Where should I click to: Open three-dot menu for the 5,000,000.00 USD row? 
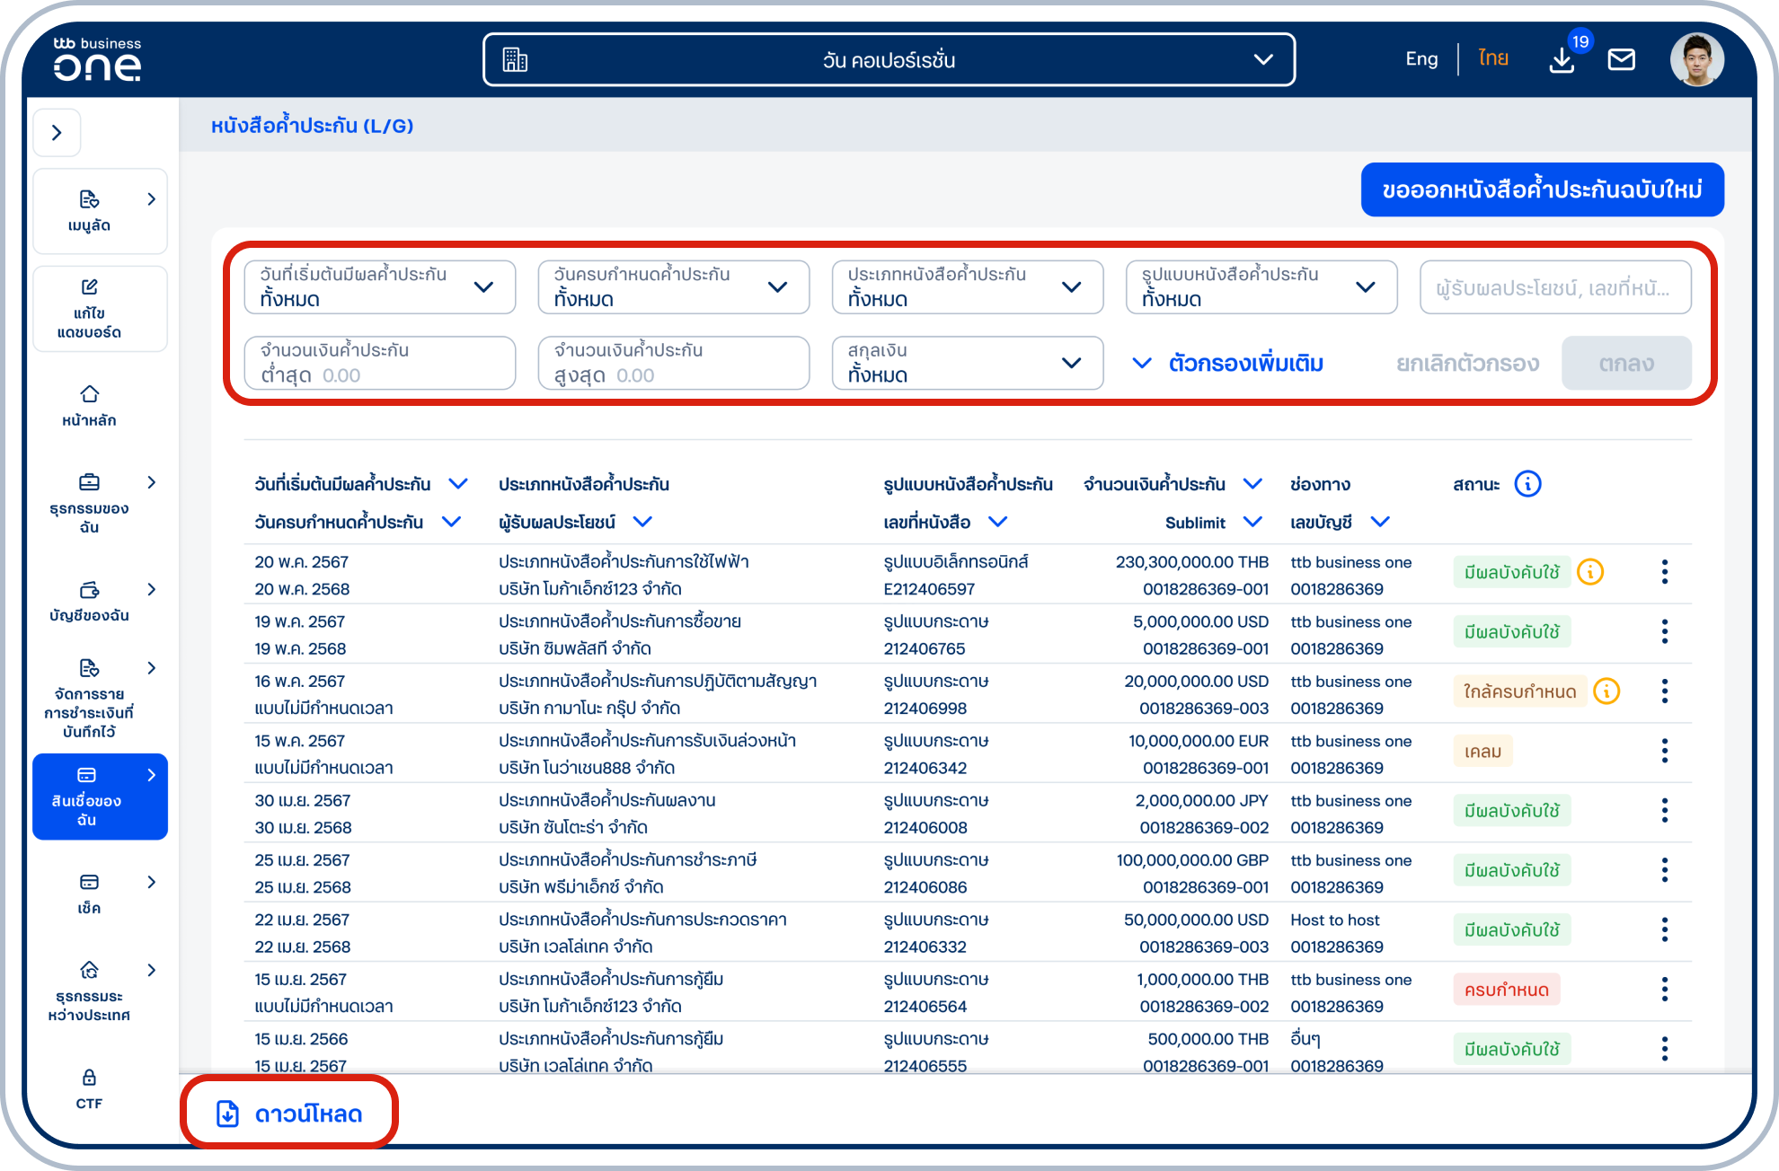tap(1664, 631)
